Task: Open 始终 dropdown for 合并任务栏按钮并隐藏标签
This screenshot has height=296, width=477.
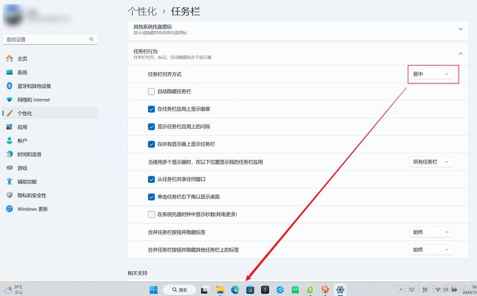Action: point(431,232)
